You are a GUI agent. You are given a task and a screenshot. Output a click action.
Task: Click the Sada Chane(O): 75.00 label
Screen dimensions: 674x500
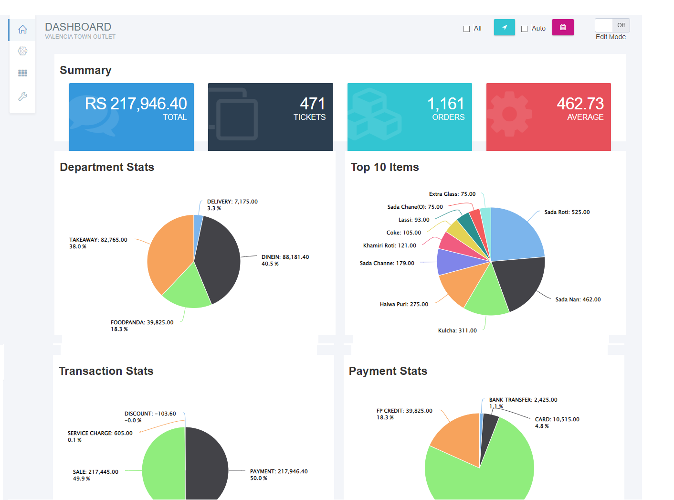click(x=415, y=207)
